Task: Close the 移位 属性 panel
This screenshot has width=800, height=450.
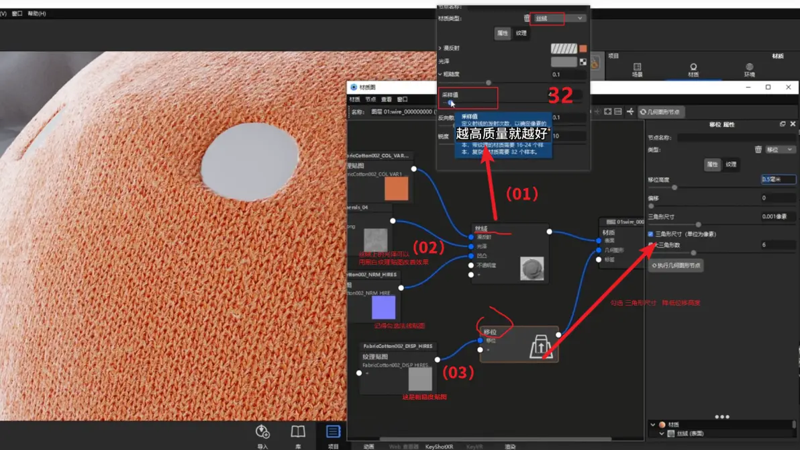Action: (x=793, y=124)
